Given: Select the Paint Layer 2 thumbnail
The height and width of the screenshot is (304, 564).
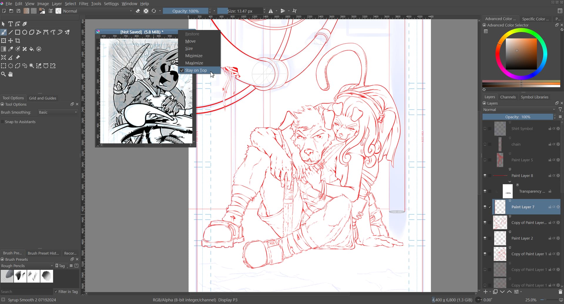Looking at the screenshot, I should [x=500, y=238].
